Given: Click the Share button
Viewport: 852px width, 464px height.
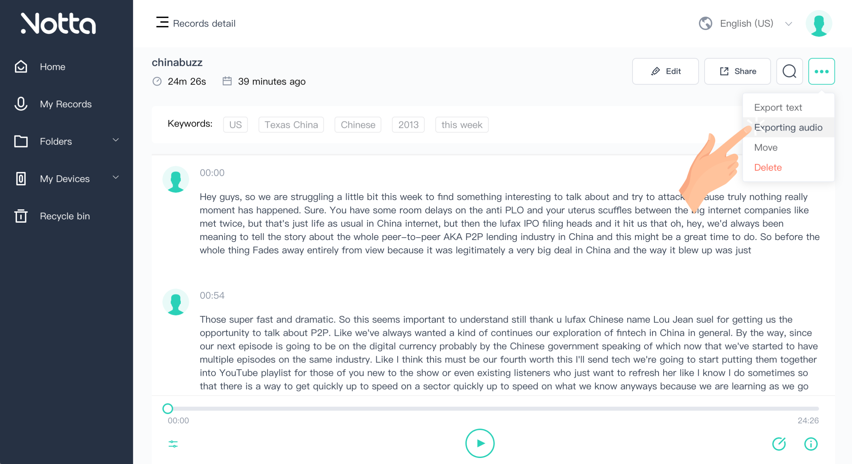Looking at the screenshot, I should tap(737, 71).
